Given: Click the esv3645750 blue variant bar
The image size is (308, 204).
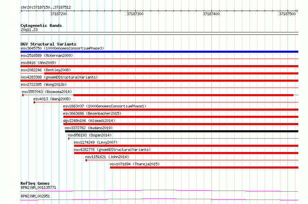Looking at the screenshot, I should [159, 52].
